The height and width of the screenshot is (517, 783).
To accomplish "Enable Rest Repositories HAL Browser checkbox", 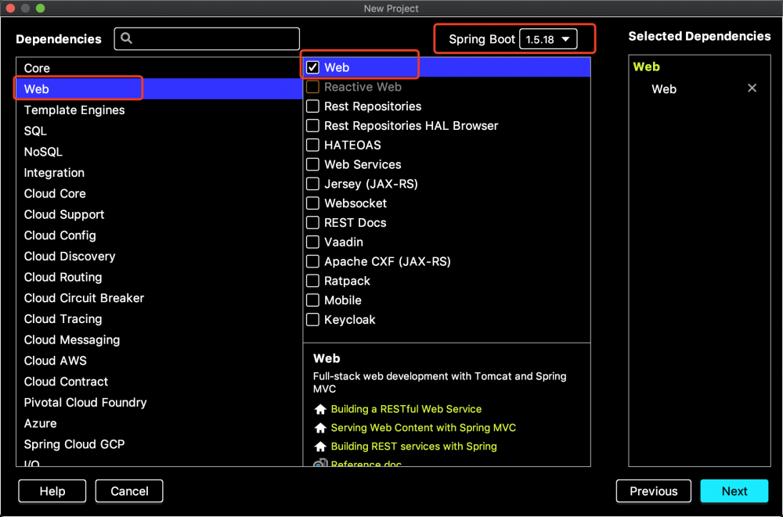I will pos(312,126).
